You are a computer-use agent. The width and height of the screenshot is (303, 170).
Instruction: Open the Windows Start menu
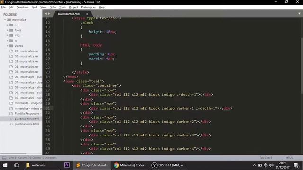(x=5, y=165)
